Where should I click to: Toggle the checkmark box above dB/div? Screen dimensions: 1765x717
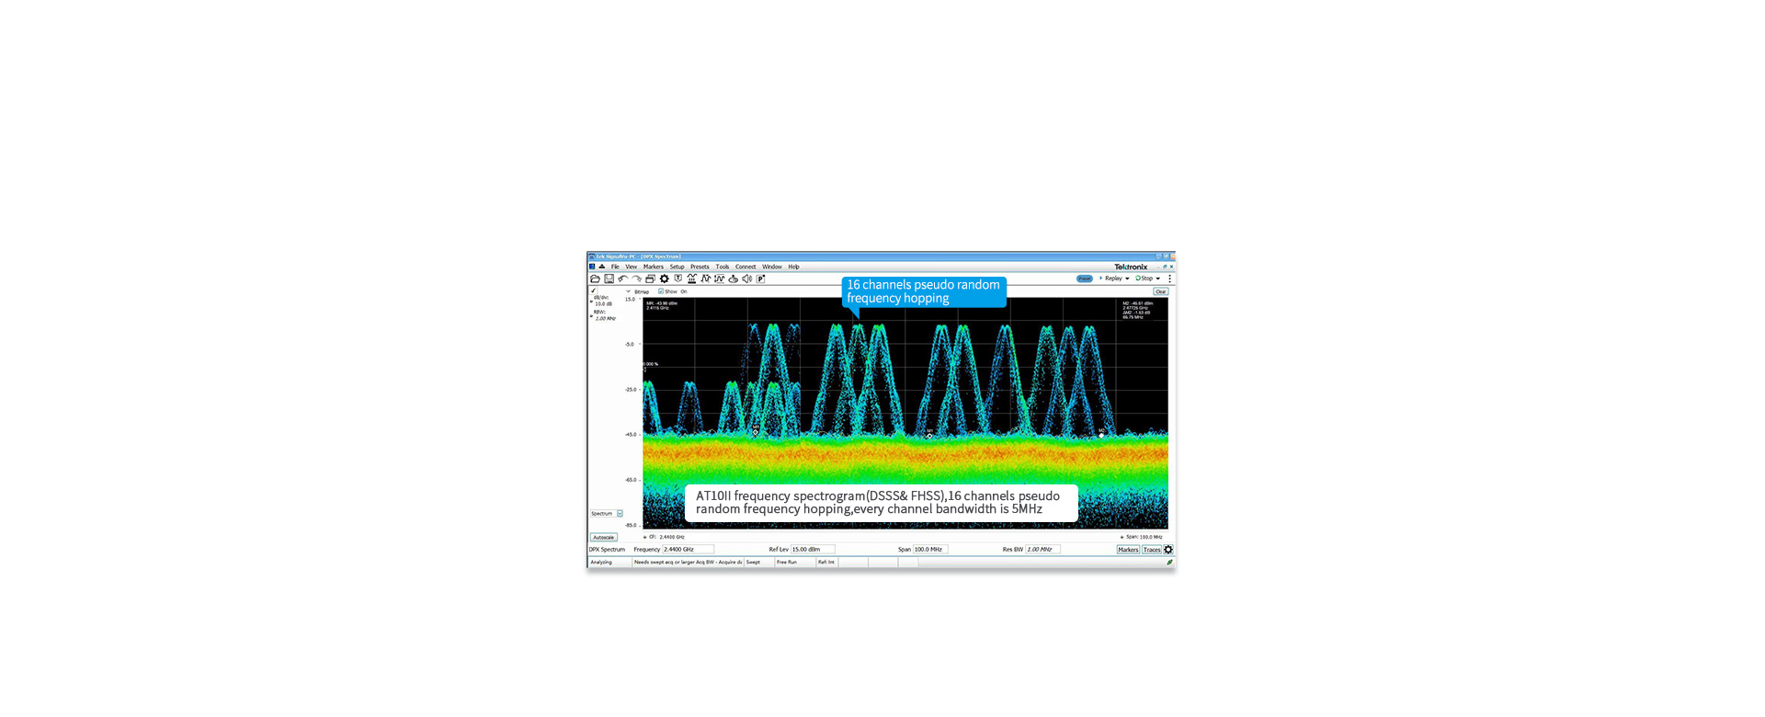(x=594, y=290)
